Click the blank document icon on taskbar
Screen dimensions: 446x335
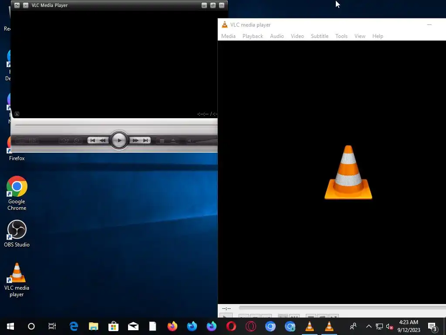coord(153,326)
